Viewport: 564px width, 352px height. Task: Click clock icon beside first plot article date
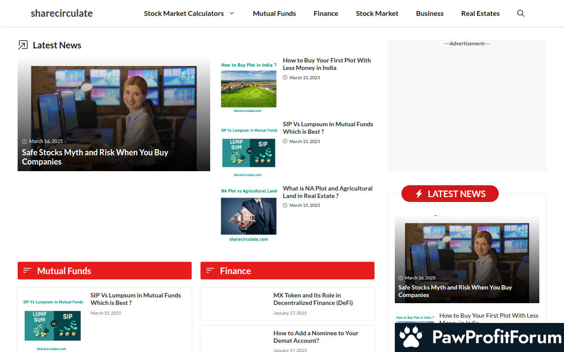click(285, 77)
